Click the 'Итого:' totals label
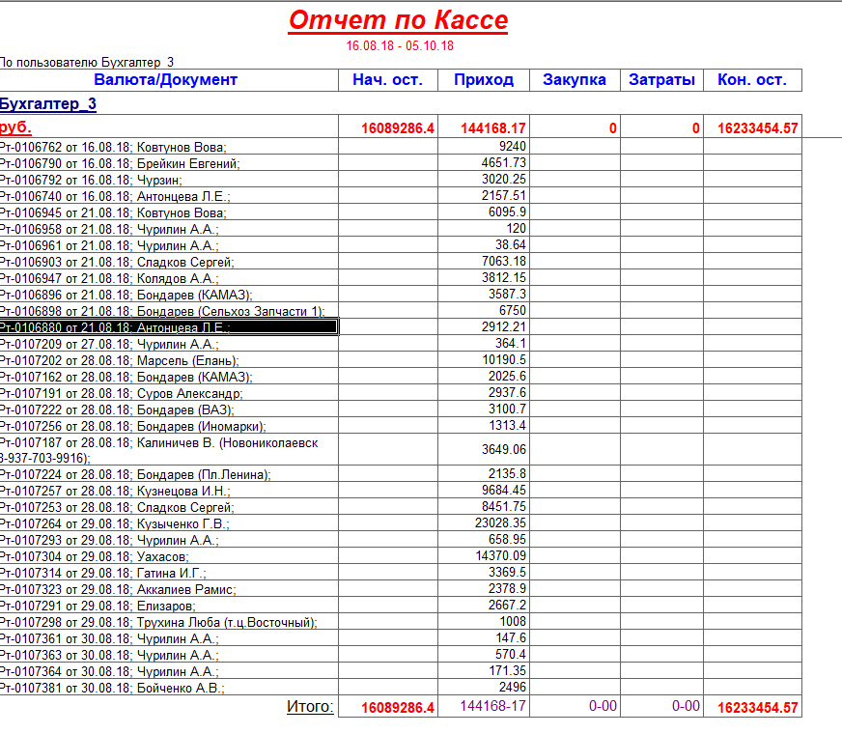This screenshot has height=734, width=842. pos(310,707)
